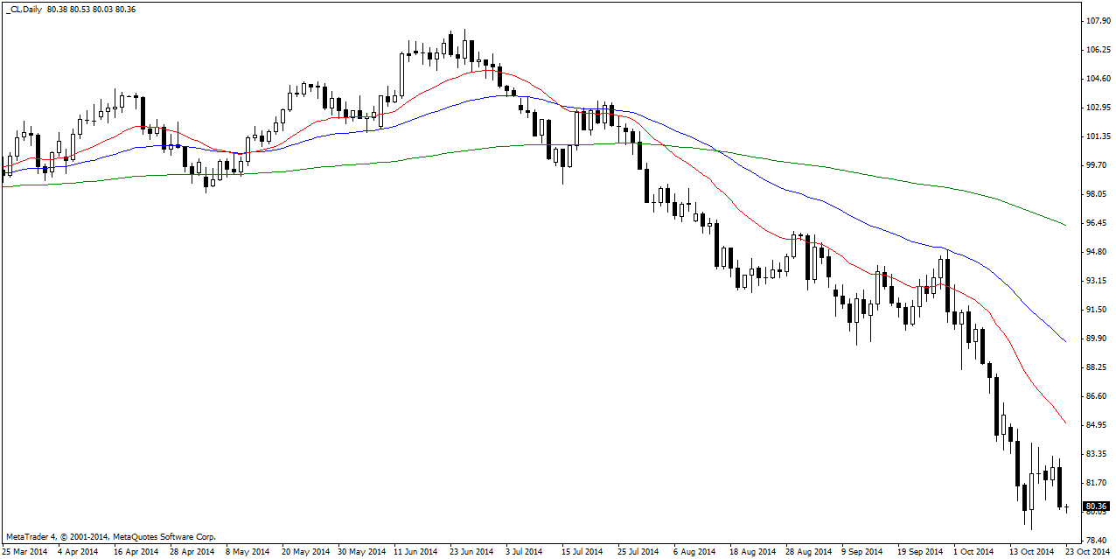Select the 28 Apr 2014 date label

pos(192,552)
